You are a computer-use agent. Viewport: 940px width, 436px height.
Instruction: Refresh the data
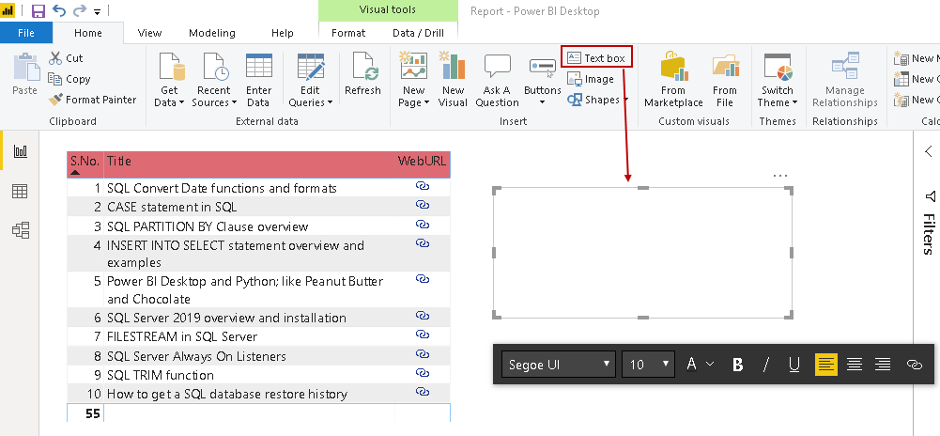(x=362, y=75)
